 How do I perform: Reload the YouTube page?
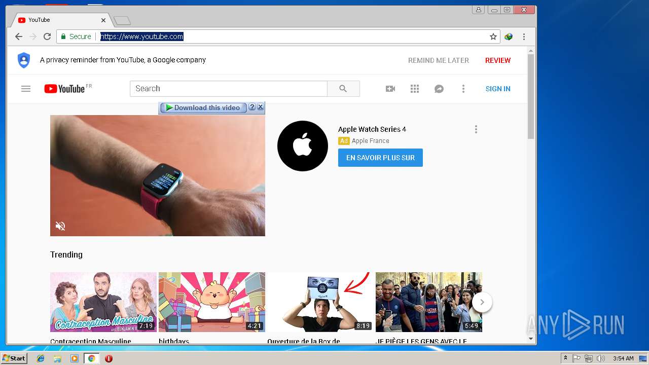[x=47, y=36]
